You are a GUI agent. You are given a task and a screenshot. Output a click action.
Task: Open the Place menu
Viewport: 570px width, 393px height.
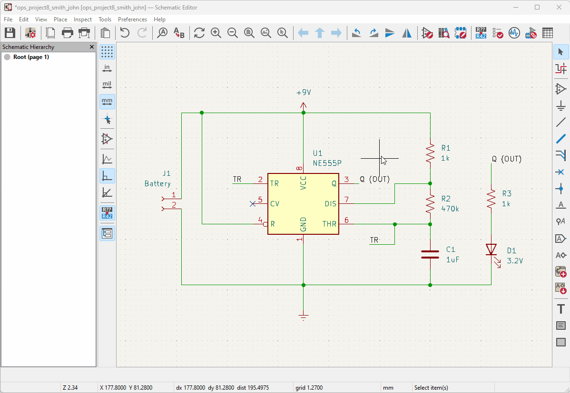tap(60, 19)
